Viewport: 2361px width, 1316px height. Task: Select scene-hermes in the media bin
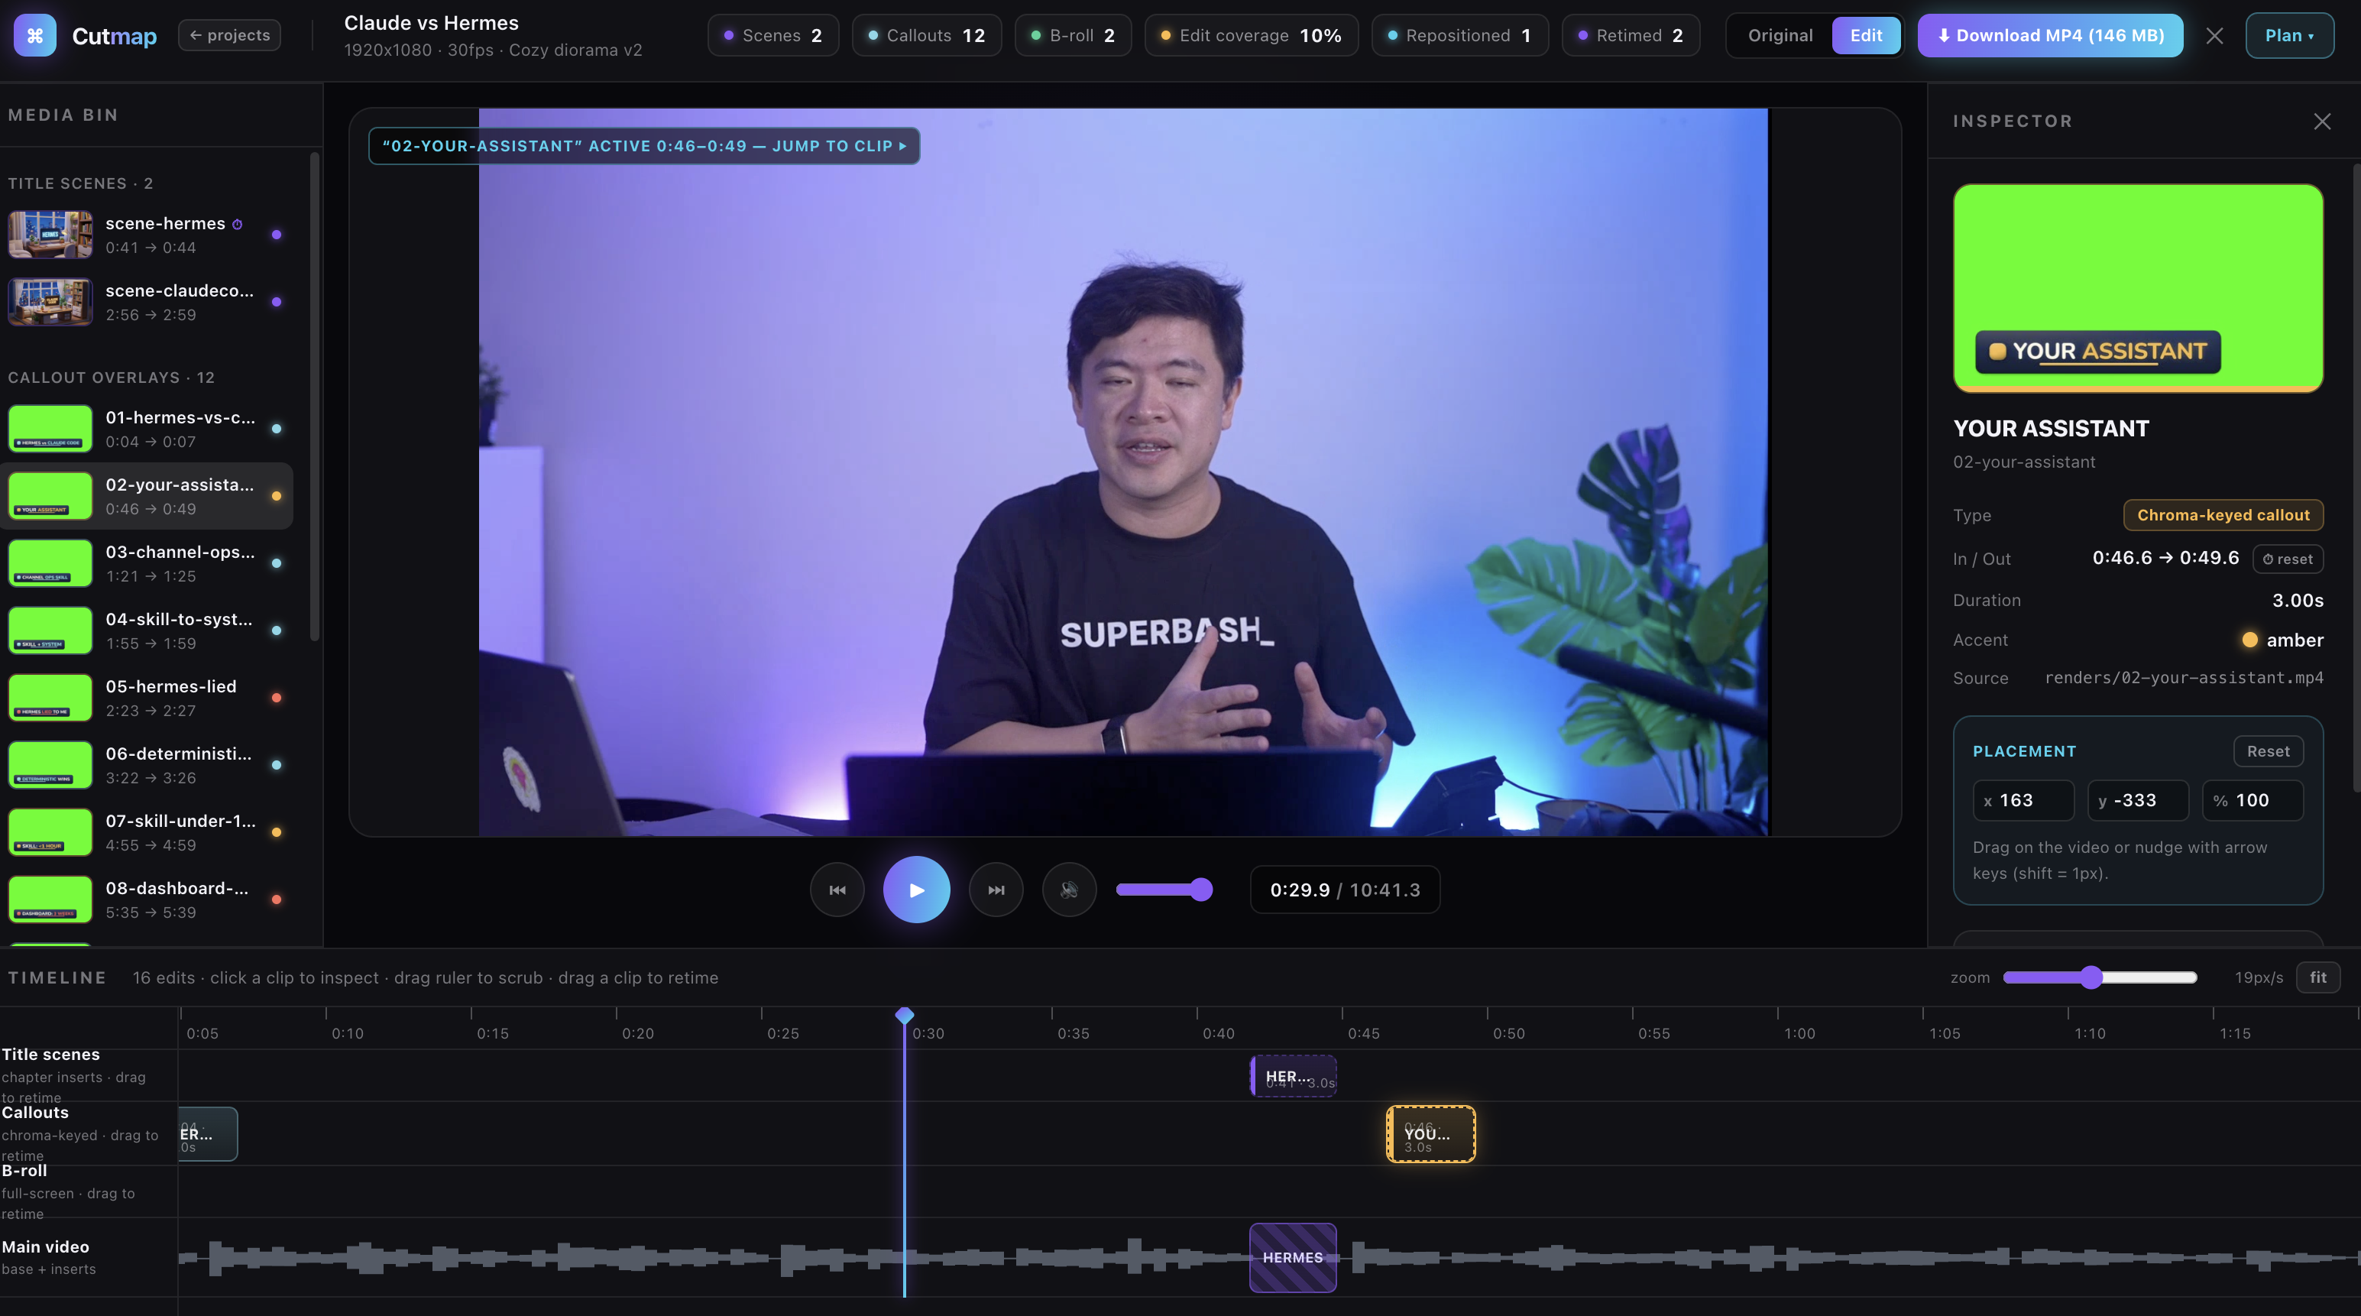tap(147, 235)
